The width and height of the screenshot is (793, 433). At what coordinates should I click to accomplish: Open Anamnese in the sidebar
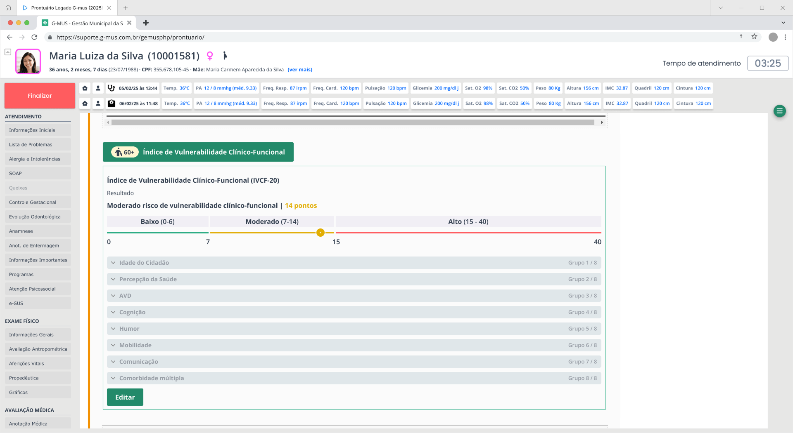coord(38,231)
